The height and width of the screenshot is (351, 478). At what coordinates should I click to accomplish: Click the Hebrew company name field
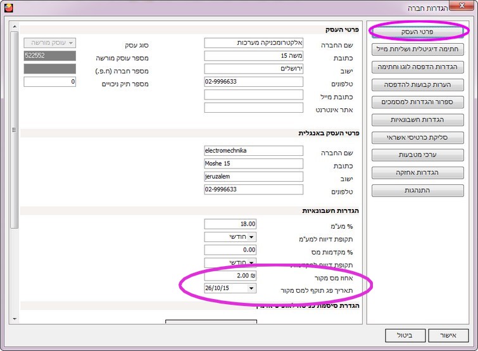(x=253, y=43)
